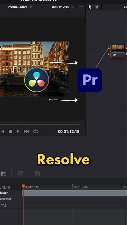The width and height of the screenshot is (127, 225).
Task: Open the viewer three-dots options menu
Action: tap(81, 7)
